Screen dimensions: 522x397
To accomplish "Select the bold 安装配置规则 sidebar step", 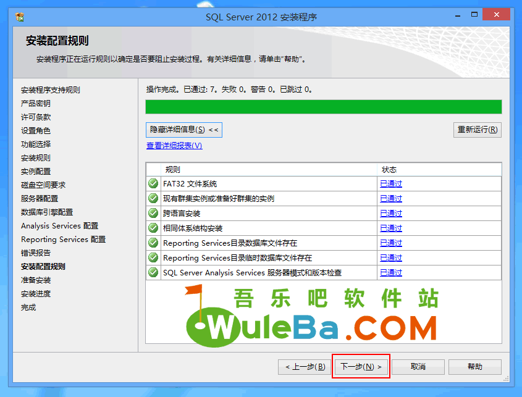I will pos(43,267).
